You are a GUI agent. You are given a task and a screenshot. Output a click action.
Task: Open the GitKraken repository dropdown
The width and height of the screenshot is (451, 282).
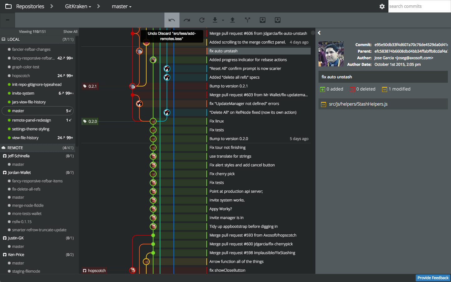[x=78, y=6]
